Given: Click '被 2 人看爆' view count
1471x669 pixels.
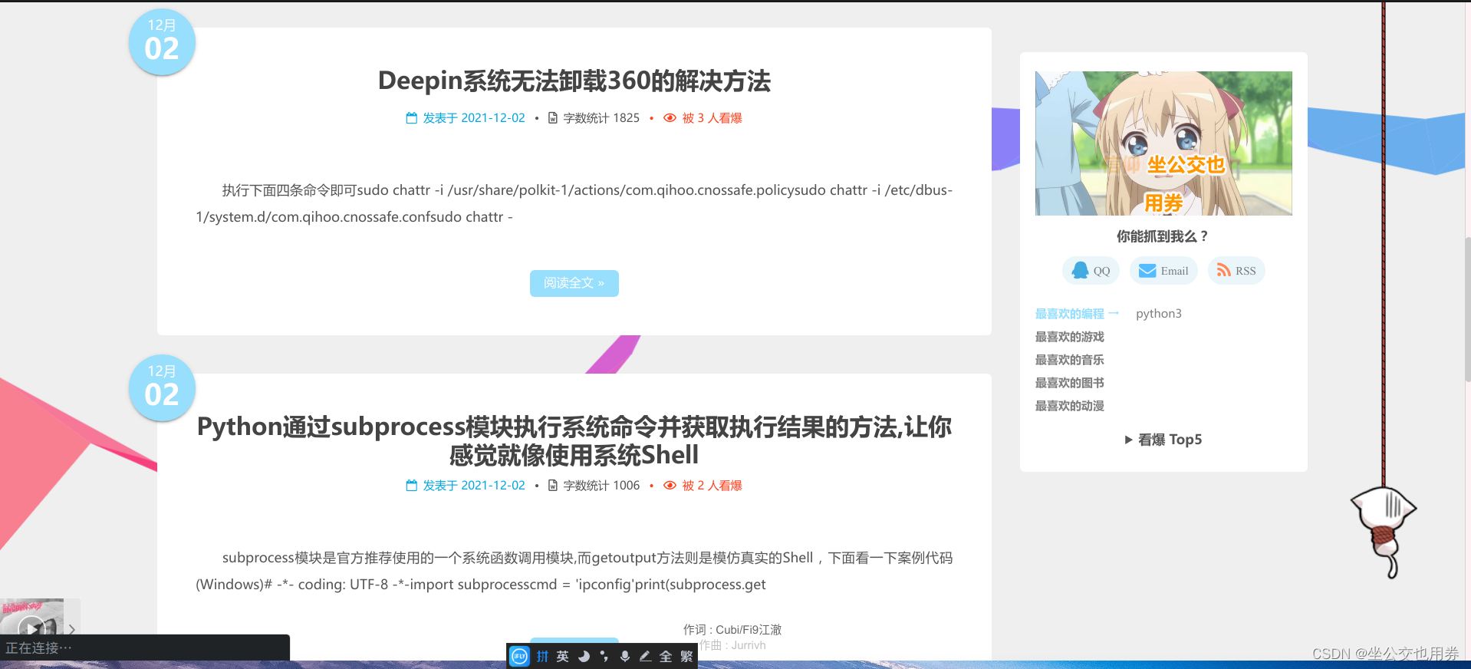Looking at the screenshot, I should [712, 486].
